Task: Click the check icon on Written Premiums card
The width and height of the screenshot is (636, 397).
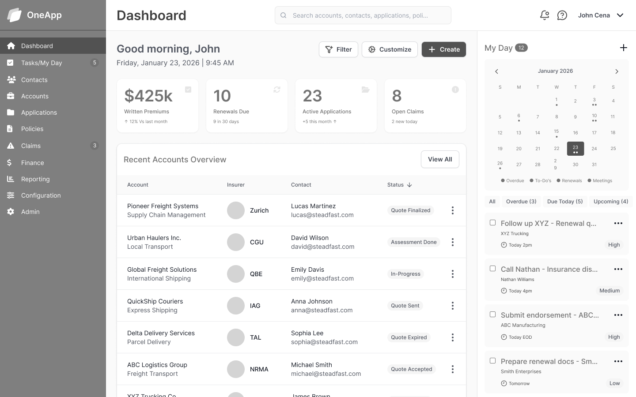Action: point(188,90)
